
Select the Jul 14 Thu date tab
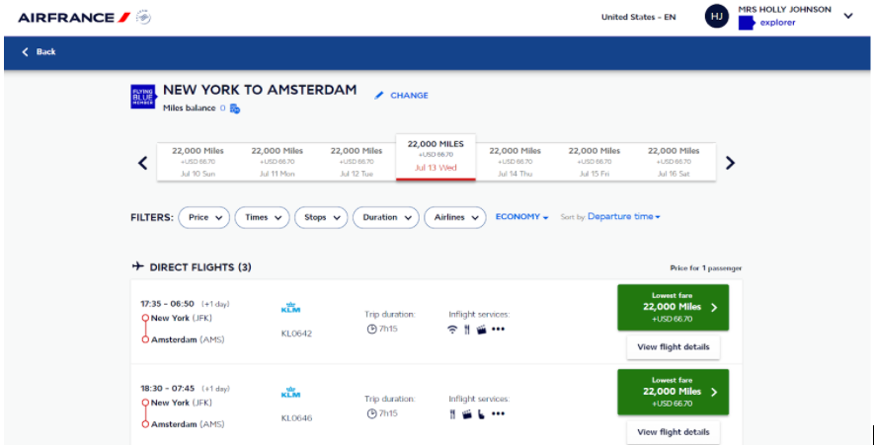[x=515, y=162]
